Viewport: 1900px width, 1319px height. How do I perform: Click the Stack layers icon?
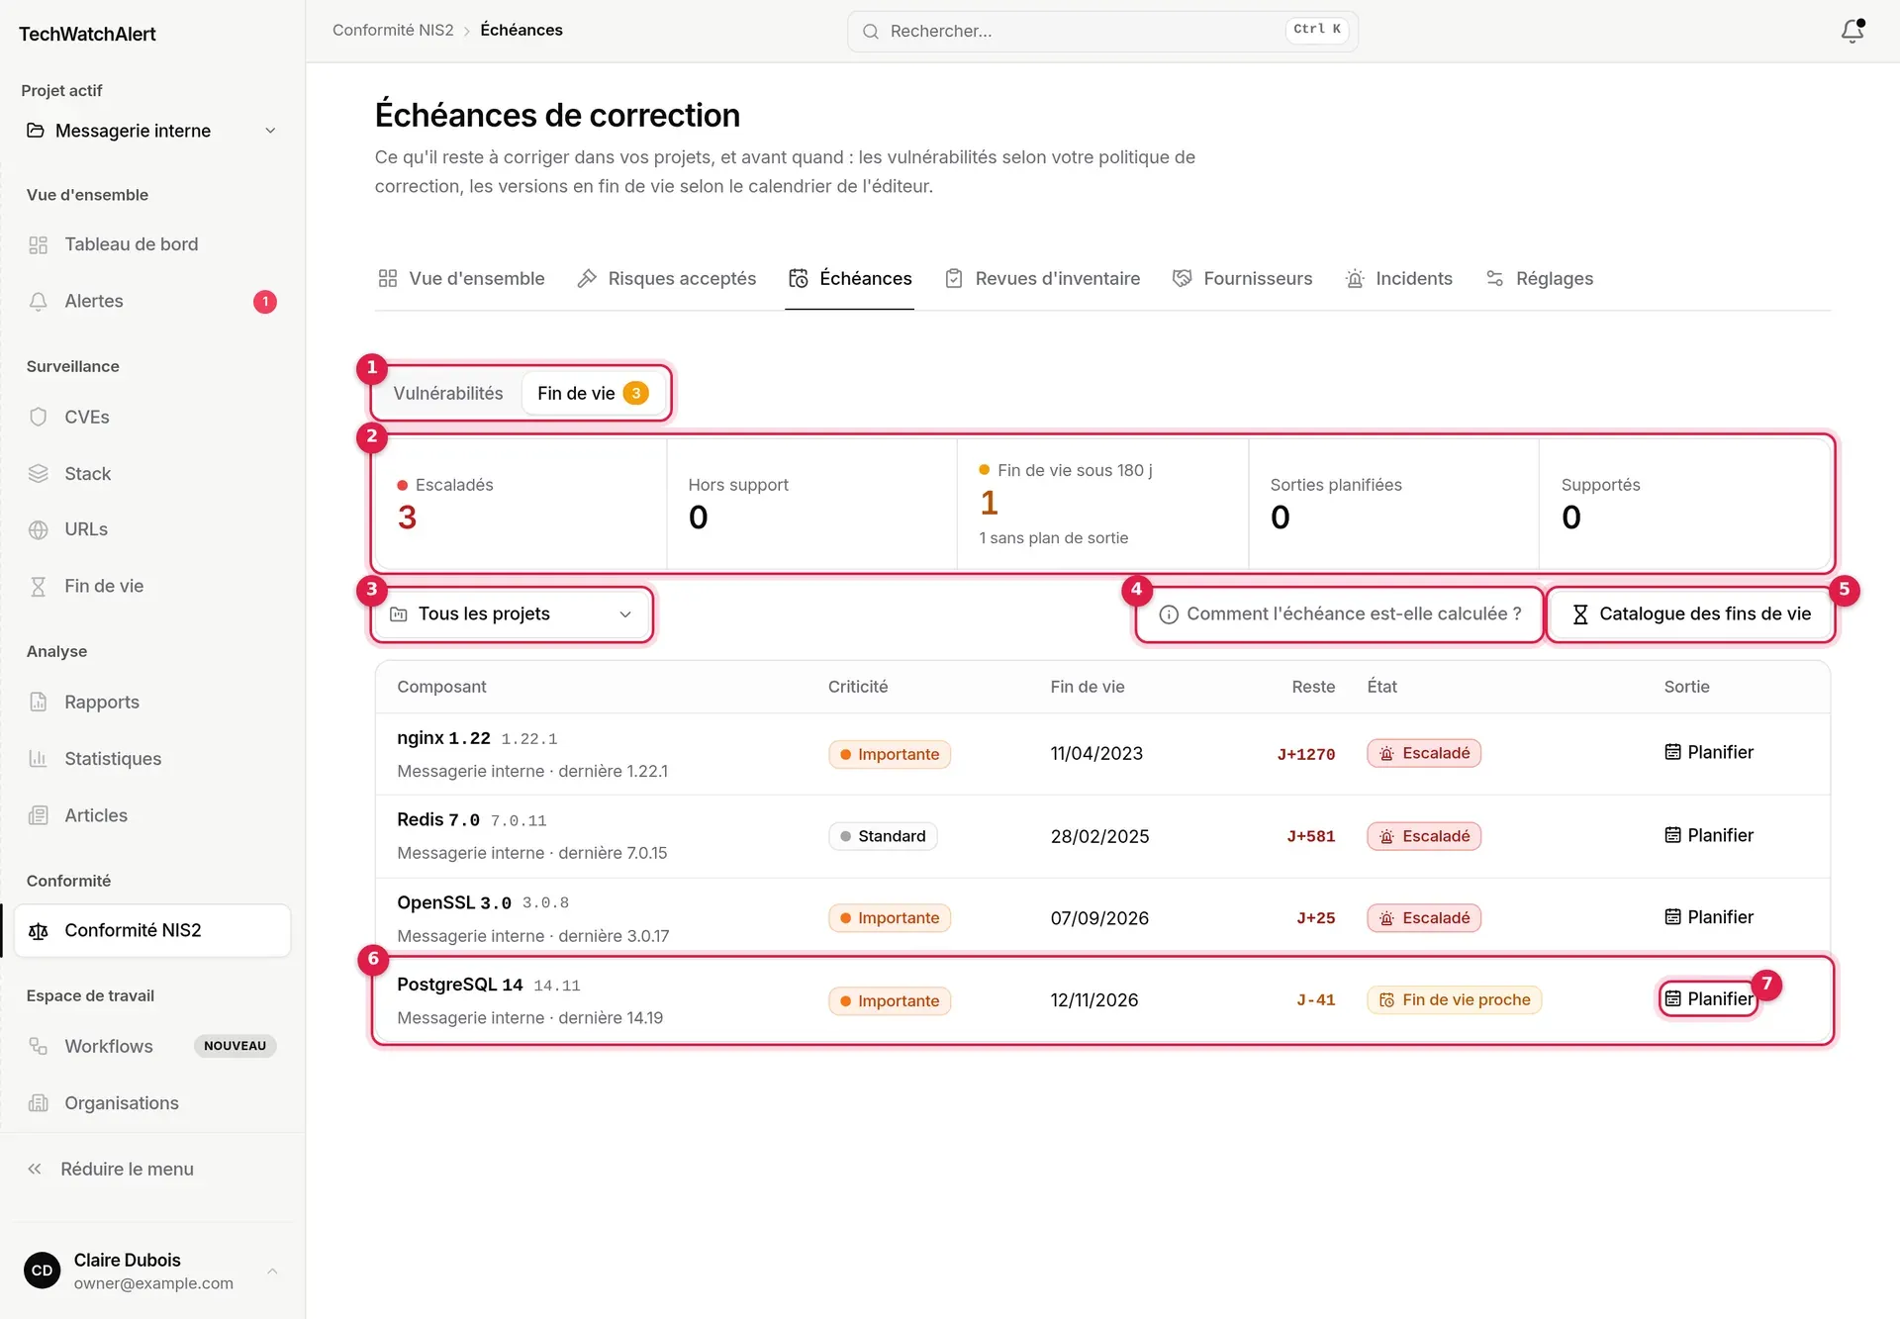(x=39, y=473)
